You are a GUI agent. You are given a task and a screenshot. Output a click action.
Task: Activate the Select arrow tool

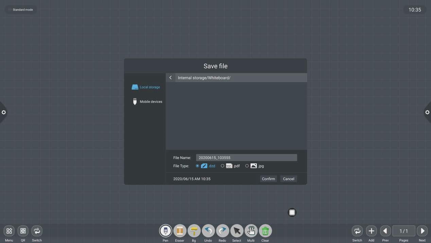pos(237,231)
